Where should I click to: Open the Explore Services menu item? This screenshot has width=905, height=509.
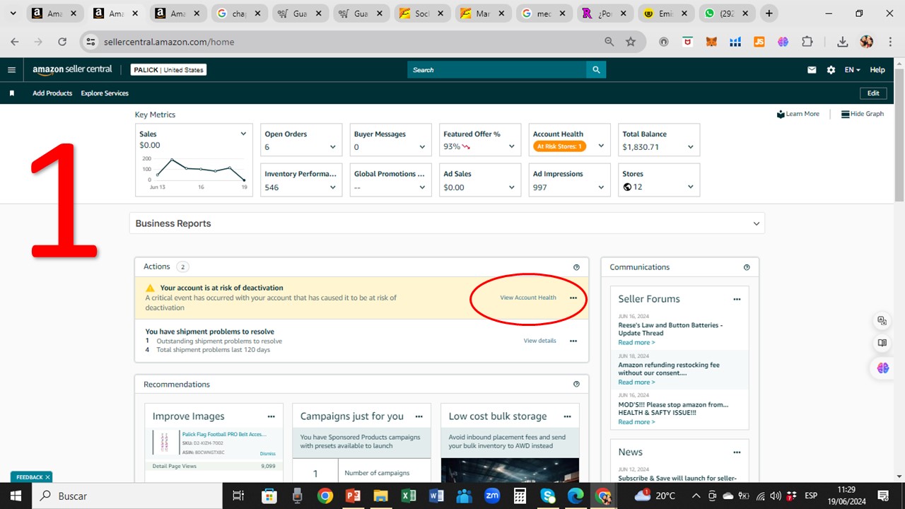[x=105, y=93]
